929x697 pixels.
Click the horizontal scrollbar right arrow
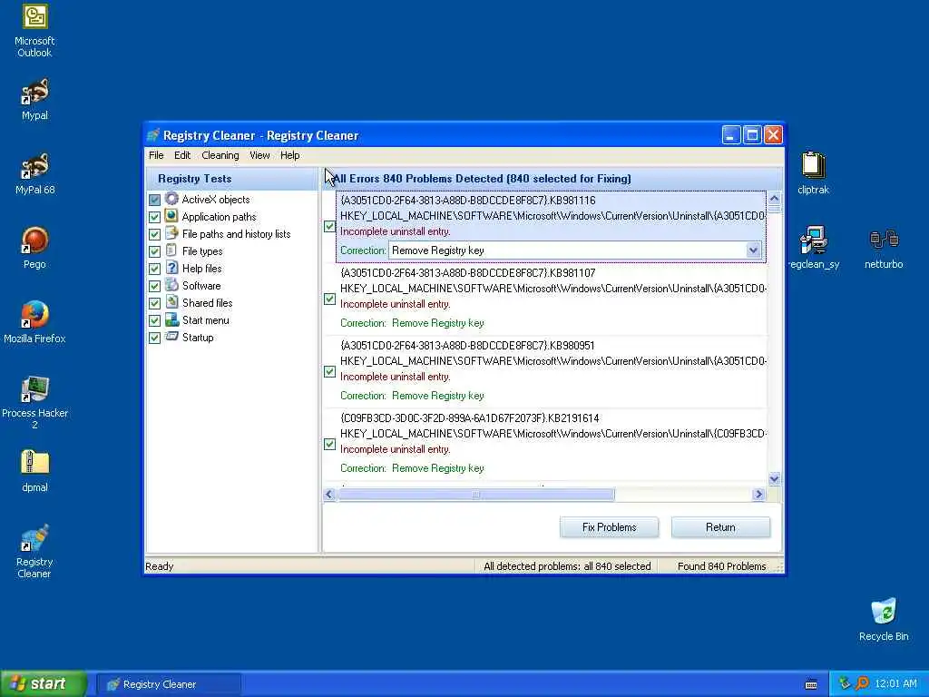coord(758,495)
